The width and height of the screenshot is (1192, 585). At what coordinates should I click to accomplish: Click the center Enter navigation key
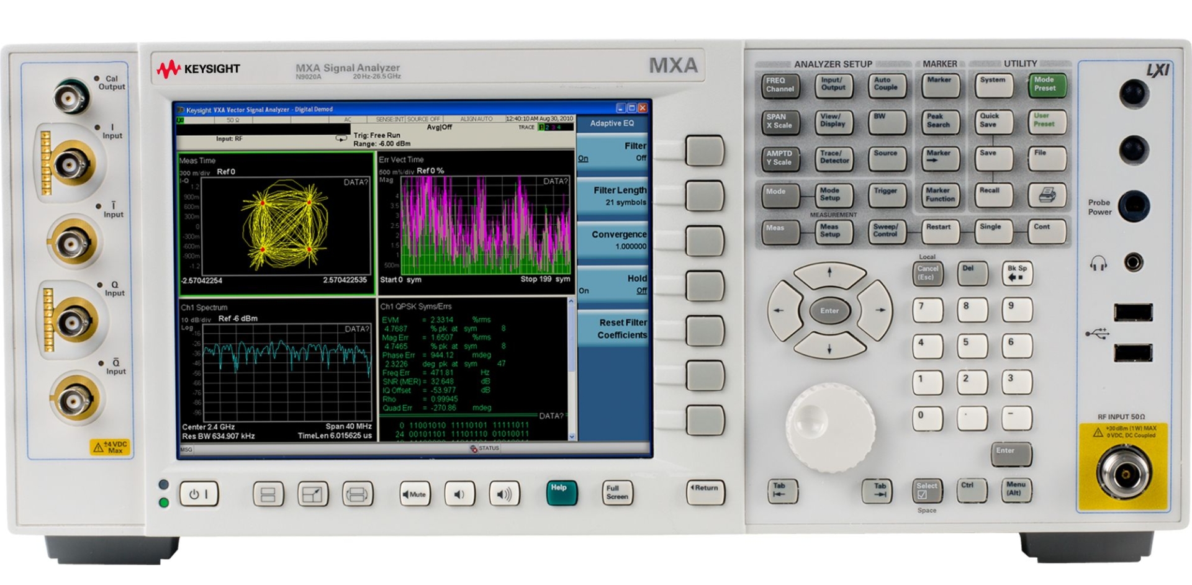pyautogui.click(x=829, y=311)
